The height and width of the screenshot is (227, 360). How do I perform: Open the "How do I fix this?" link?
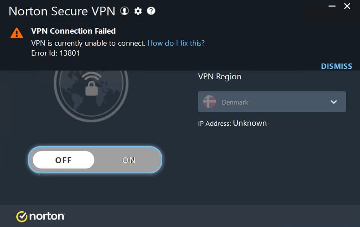(176, 43)
